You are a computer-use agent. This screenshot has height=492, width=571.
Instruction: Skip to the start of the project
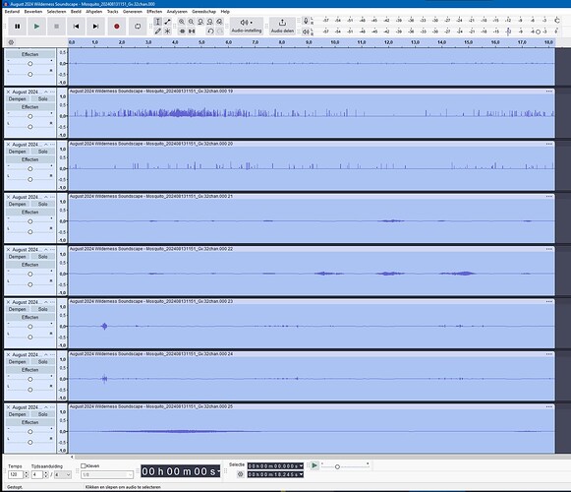[x=76, y=27]
